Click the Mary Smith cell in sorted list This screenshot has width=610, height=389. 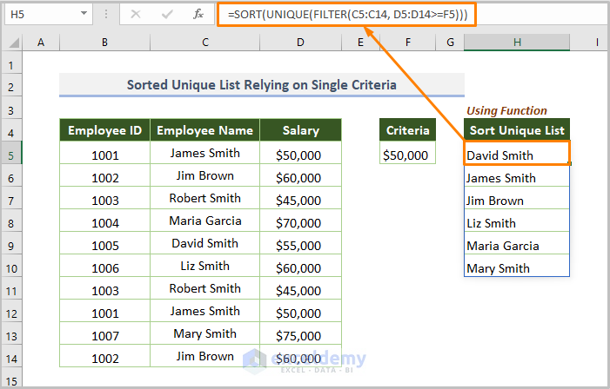point(516,268)
